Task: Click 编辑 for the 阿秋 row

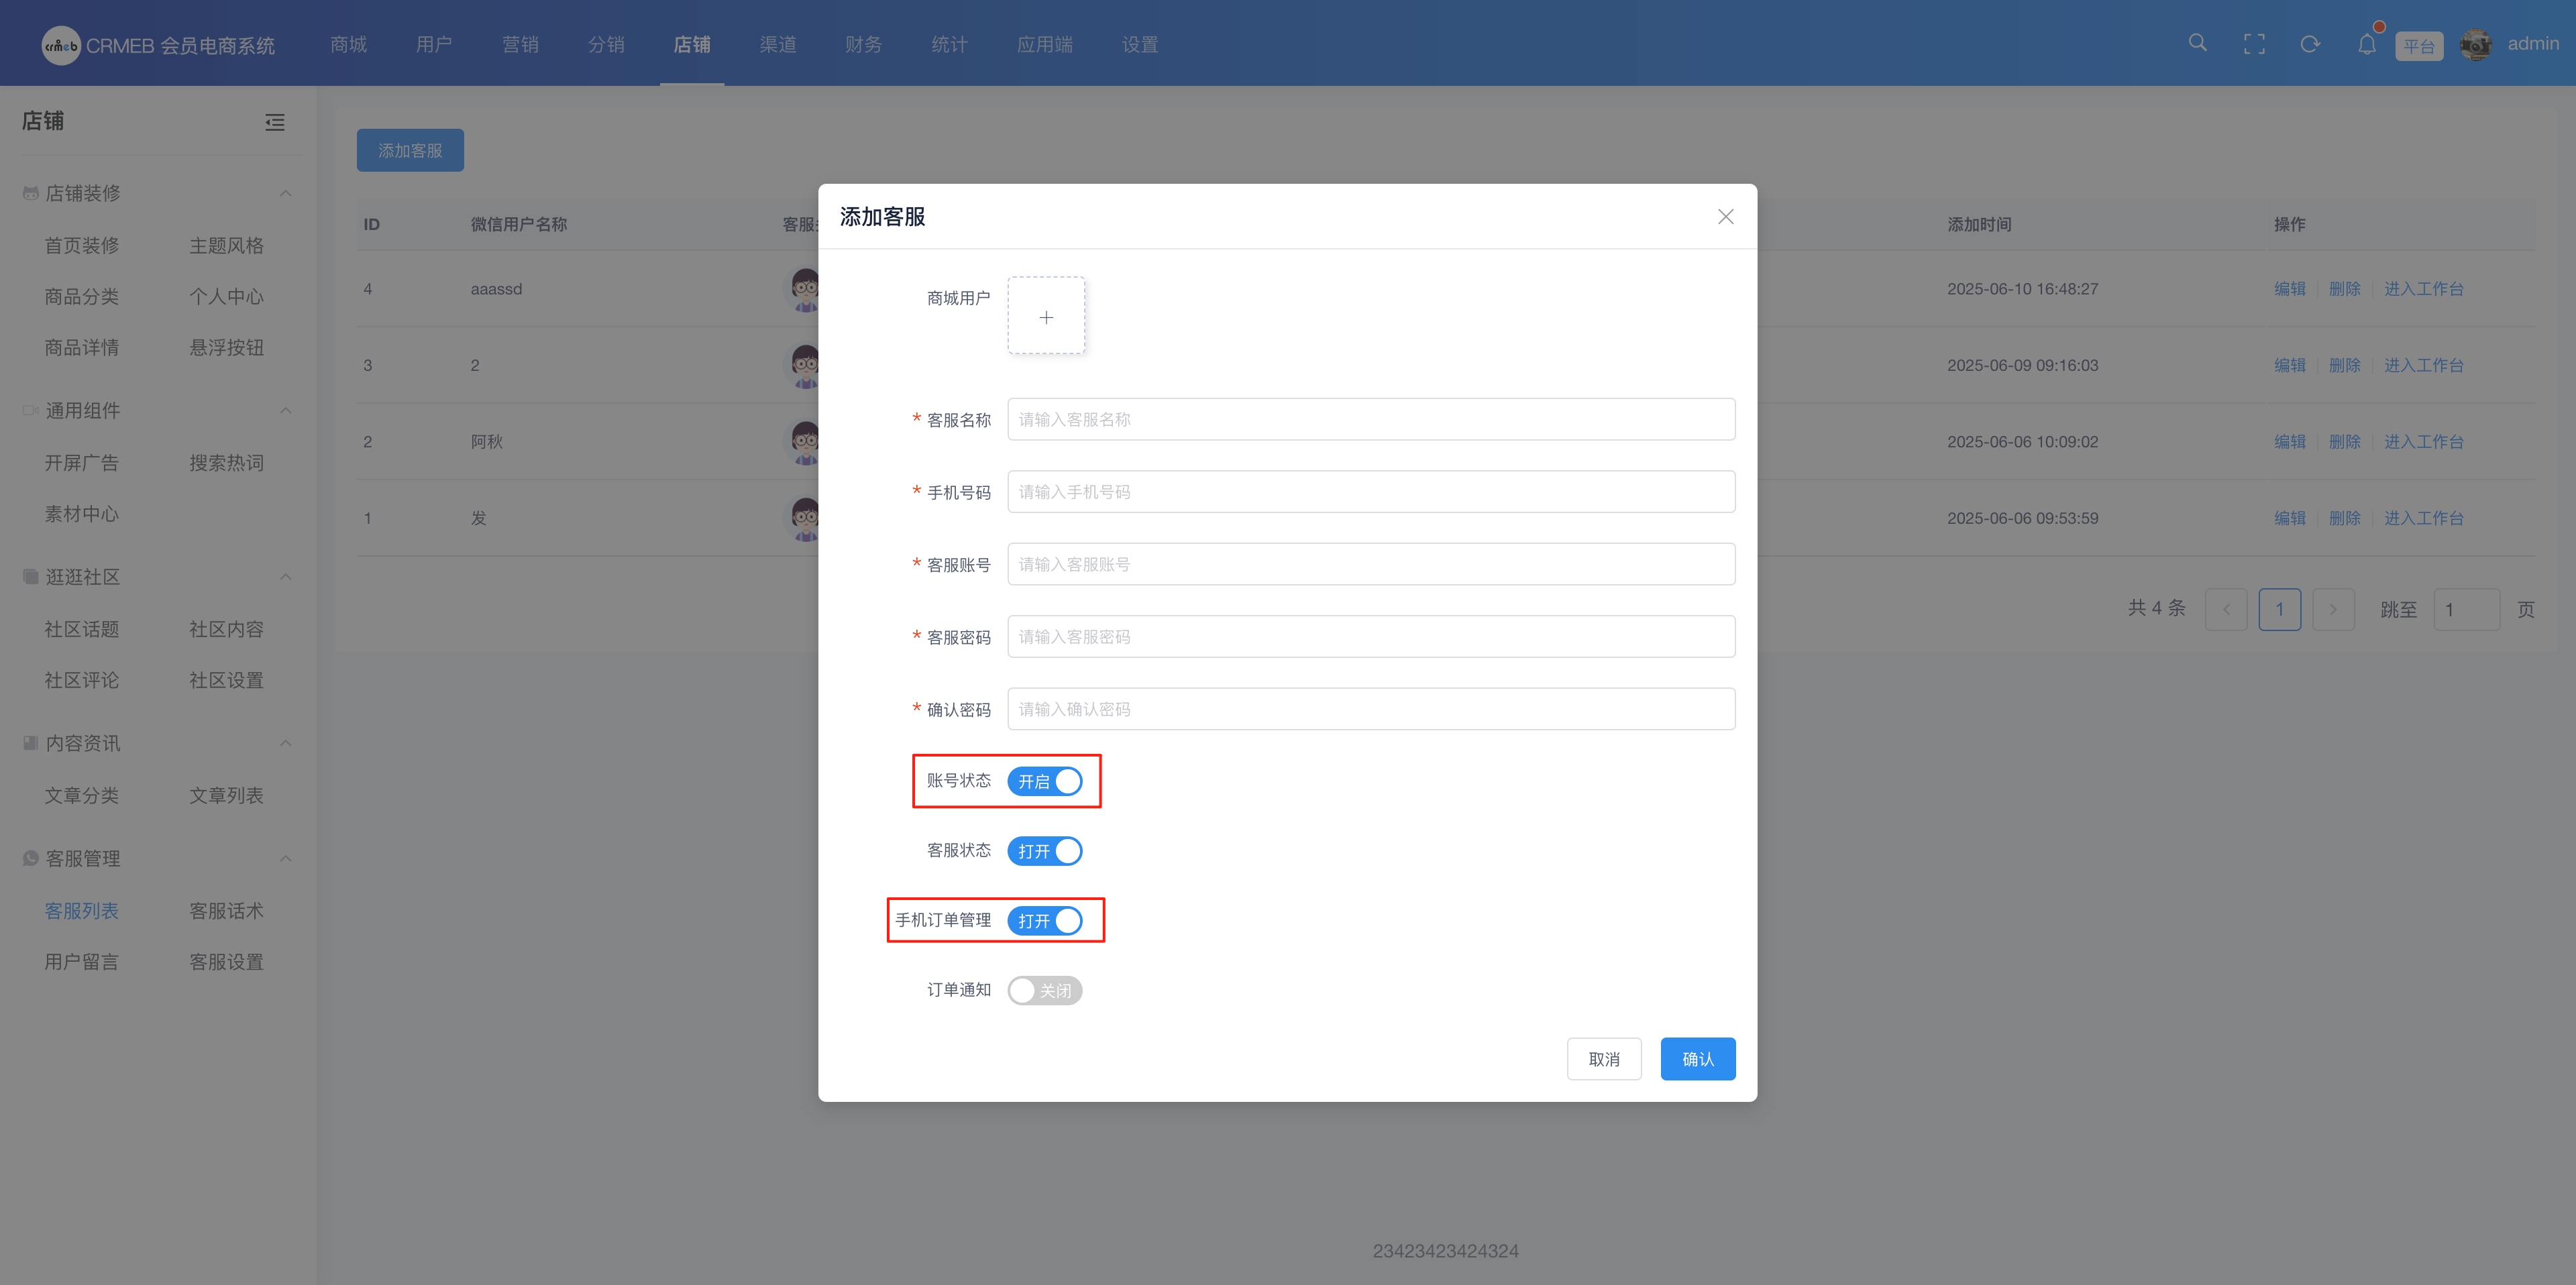Action: pos(2290,442)
